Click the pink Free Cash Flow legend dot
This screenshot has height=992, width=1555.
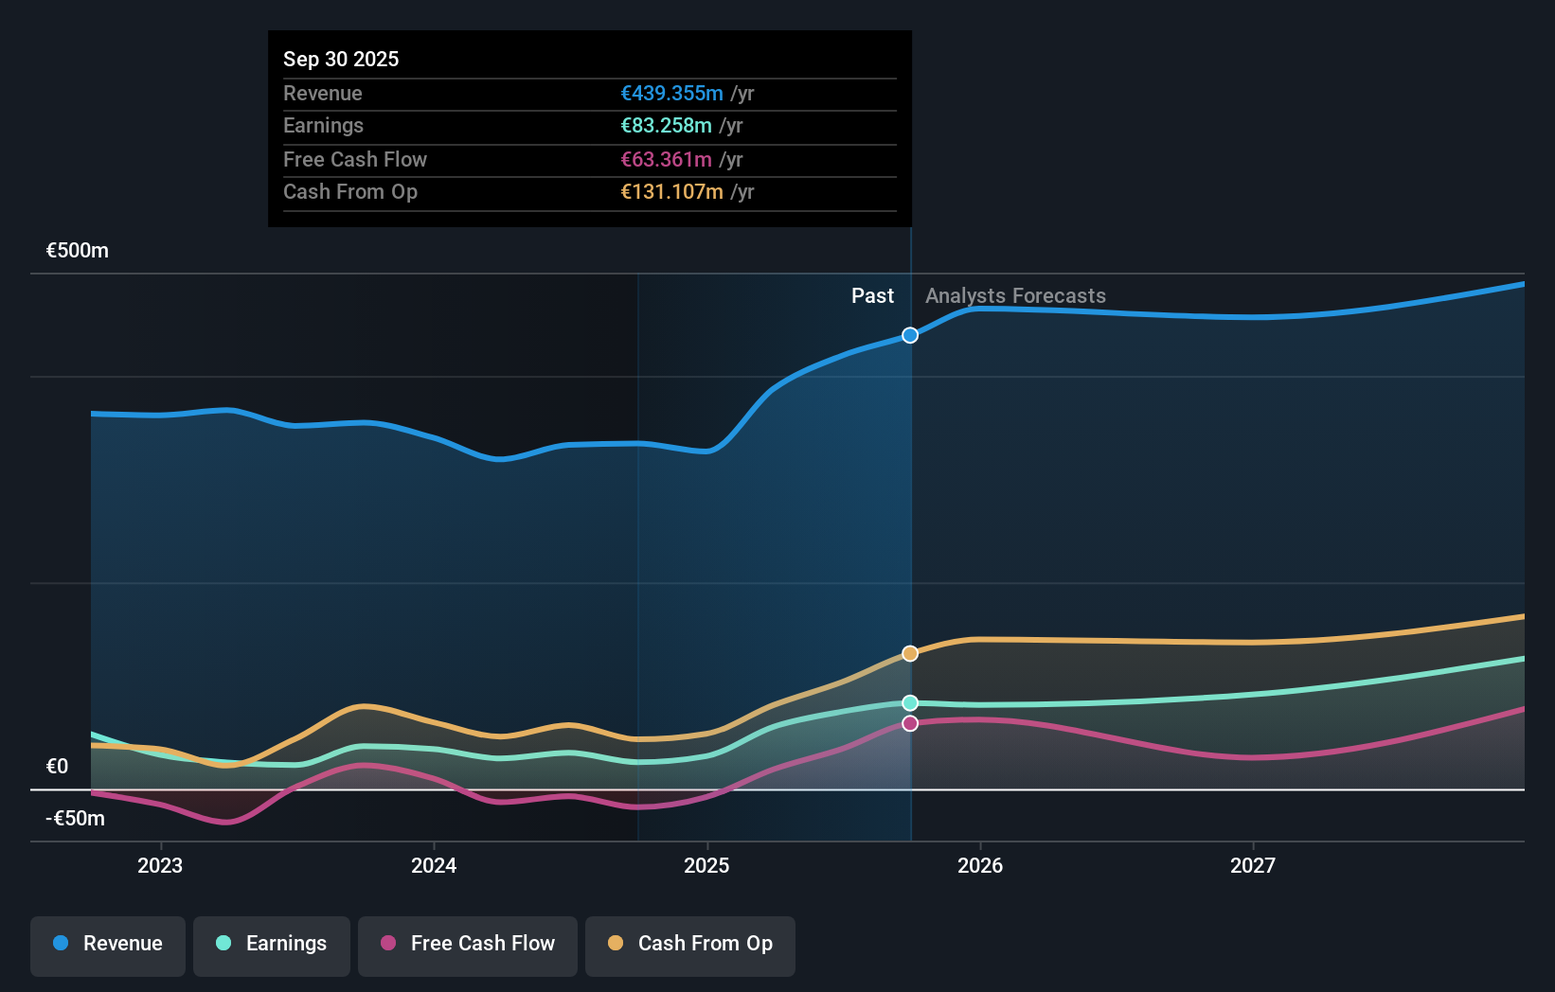click(x=389, y=944)
